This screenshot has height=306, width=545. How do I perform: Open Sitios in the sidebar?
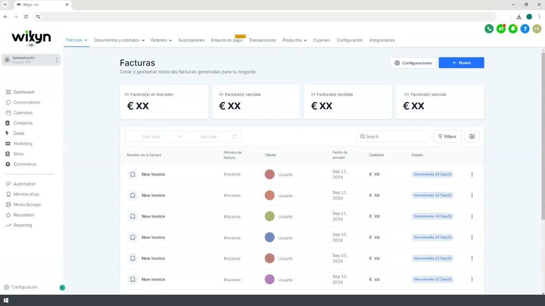coord(19,154)
